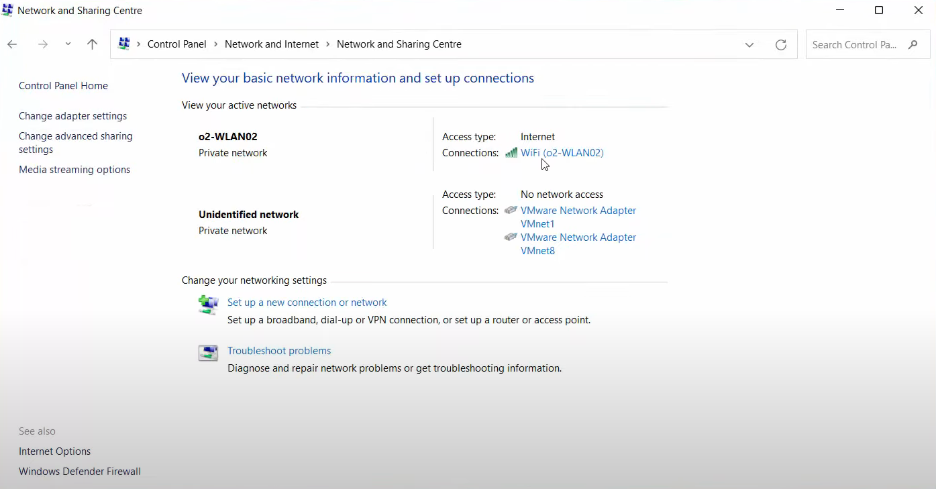936x489 pixels.
Task: Open the WiFi (o2-WLAN02) connection link
Action: (x=562, y=153)
